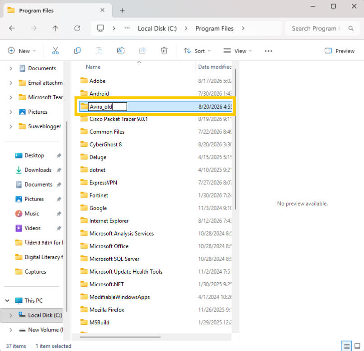
Task: Expand Local Disk (C:) tree chevron
Action: (x=11, y=315)
